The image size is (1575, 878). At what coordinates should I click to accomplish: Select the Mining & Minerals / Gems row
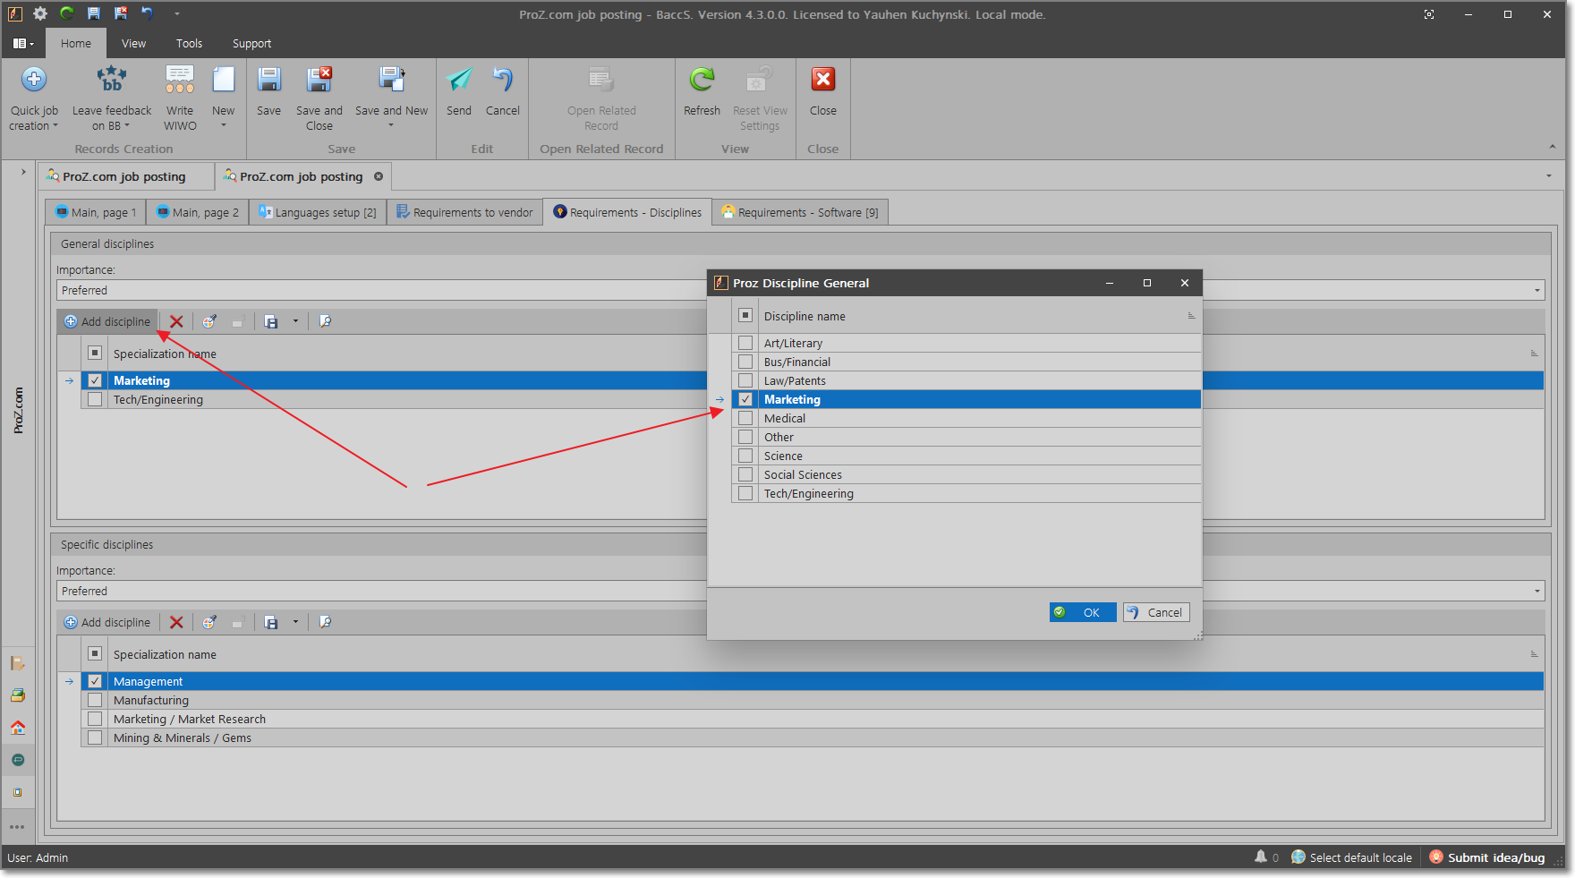pos(813,737)
